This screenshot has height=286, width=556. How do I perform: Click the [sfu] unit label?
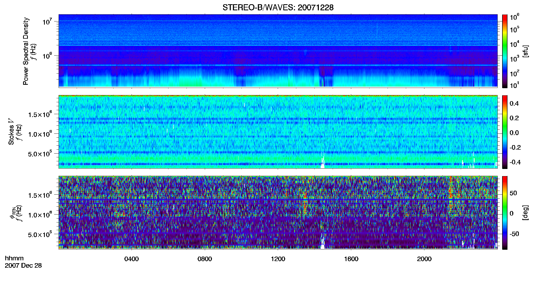click(x=525, y=51)
